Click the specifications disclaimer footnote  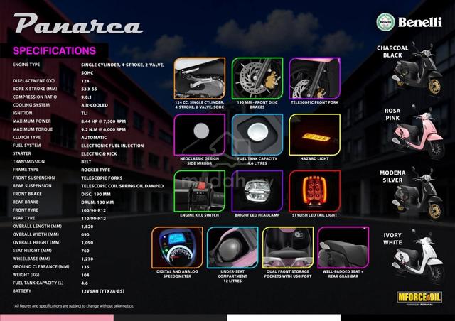[x=73, y=306]
